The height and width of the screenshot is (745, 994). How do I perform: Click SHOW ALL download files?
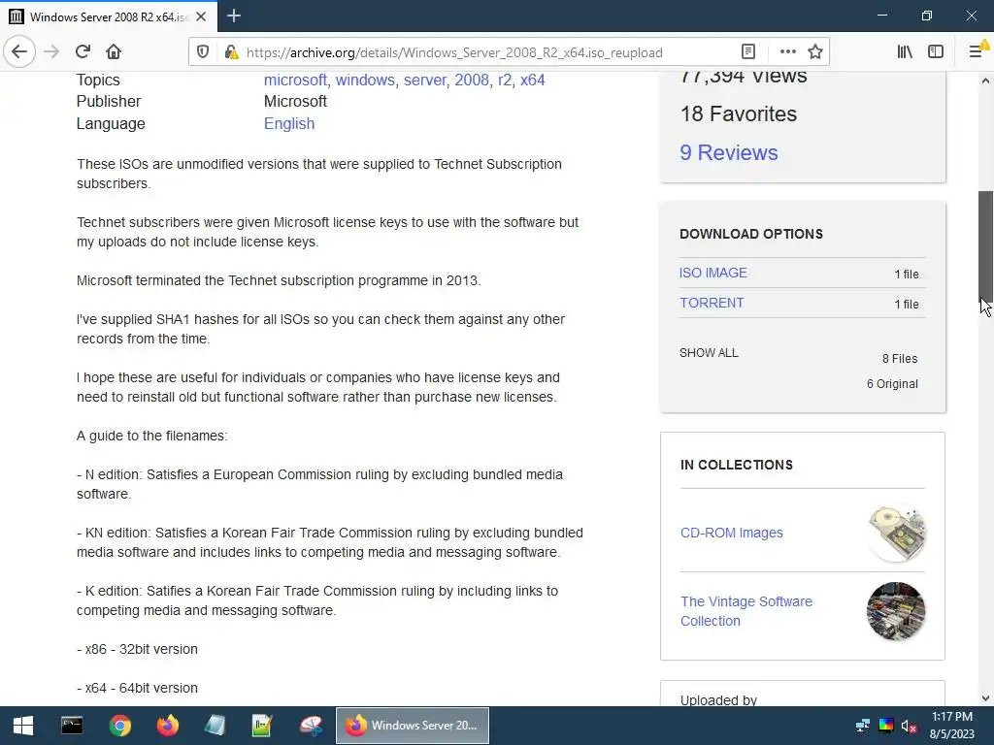tap(709, 353)
